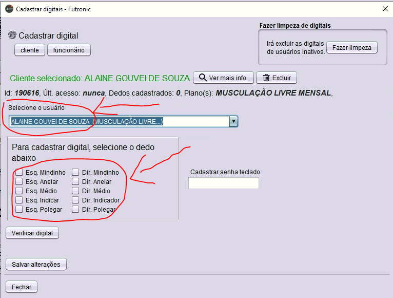Image resolution: width=393 pixels, height=298 pixels.
Task: Enable the Esq. Médio finger checkbox
Action: 19,191
